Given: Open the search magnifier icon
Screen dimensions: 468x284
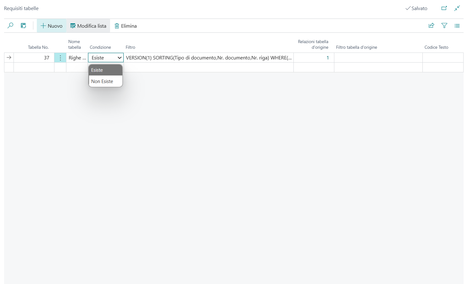Looking at the screenshot, I should pos(10,25).
